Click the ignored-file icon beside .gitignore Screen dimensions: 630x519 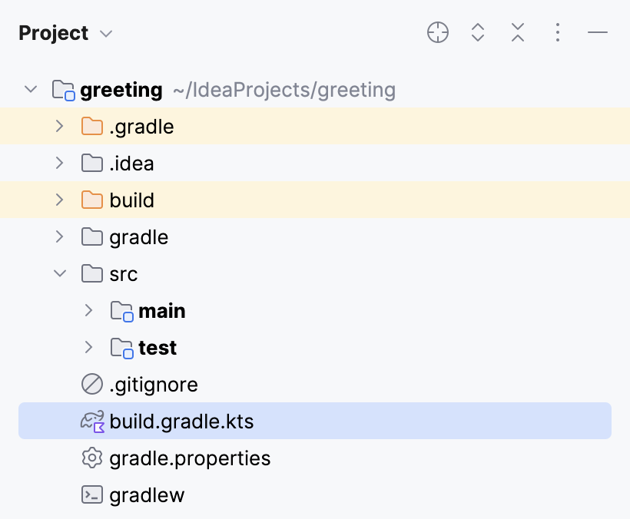91,384
